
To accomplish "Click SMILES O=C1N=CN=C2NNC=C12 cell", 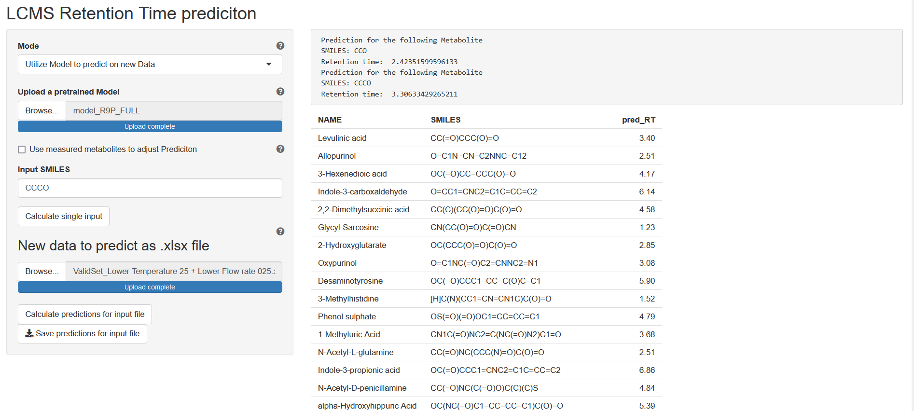I will [x=478, y=156].
